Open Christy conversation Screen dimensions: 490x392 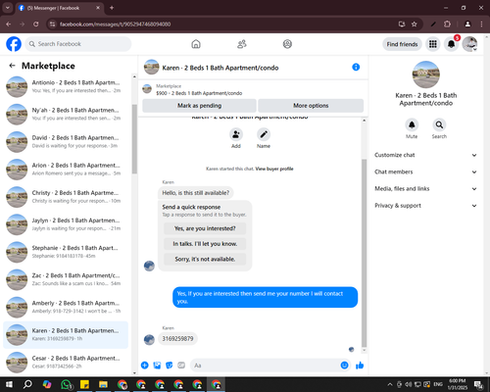[66, 197]
